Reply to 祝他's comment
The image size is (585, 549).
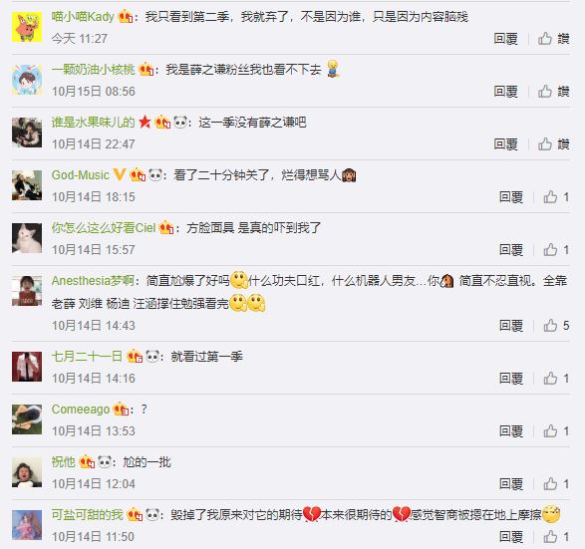point(511,484)
